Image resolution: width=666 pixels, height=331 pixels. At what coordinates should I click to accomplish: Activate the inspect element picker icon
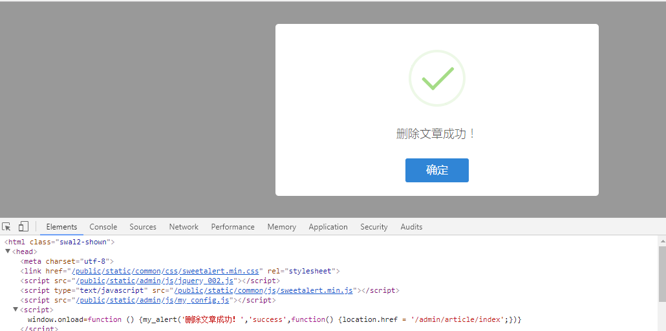point(6,226)
